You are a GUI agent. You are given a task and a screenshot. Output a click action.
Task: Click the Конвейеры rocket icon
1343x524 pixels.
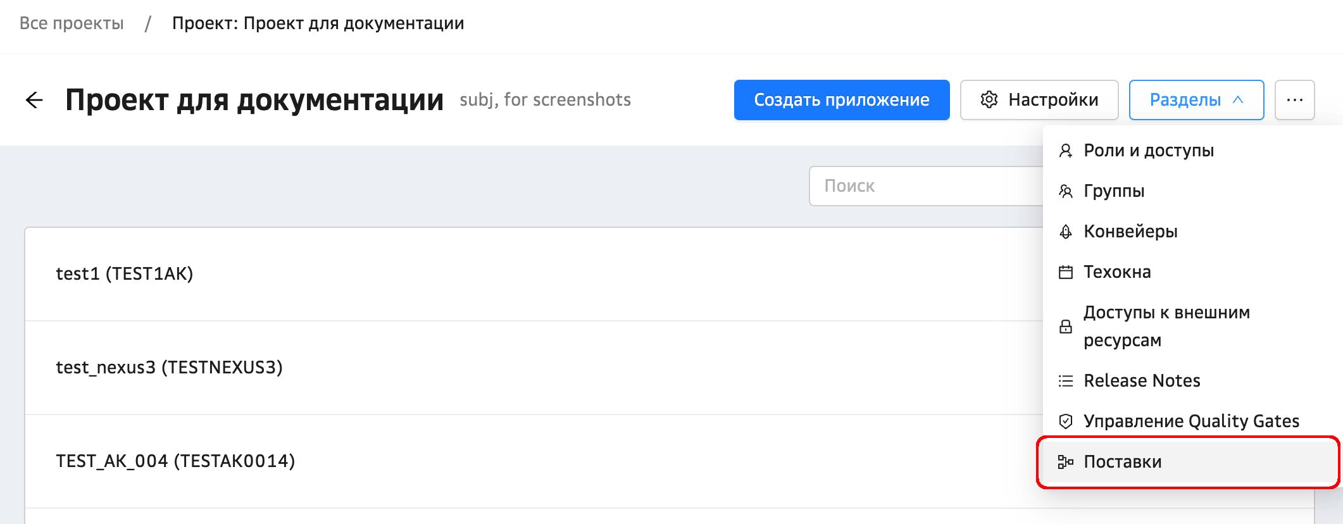[x=1066, y=232]
